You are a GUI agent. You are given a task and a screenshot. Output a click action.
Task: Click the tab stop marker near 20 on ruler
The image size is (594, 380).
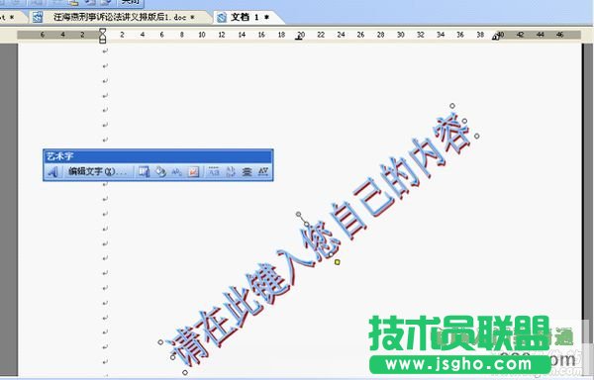point(299,38)
